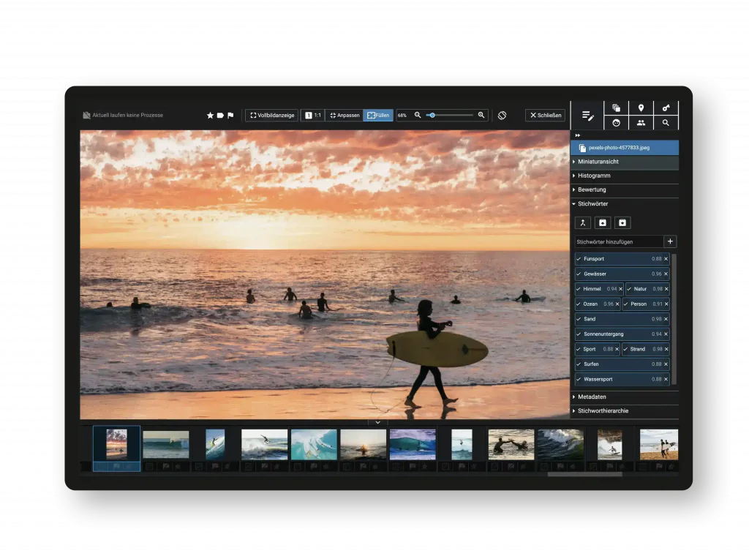Image resolution: width=749 pixels, height=556 pixels.
Task: Open the location pin panel
Action: [641, 108]
